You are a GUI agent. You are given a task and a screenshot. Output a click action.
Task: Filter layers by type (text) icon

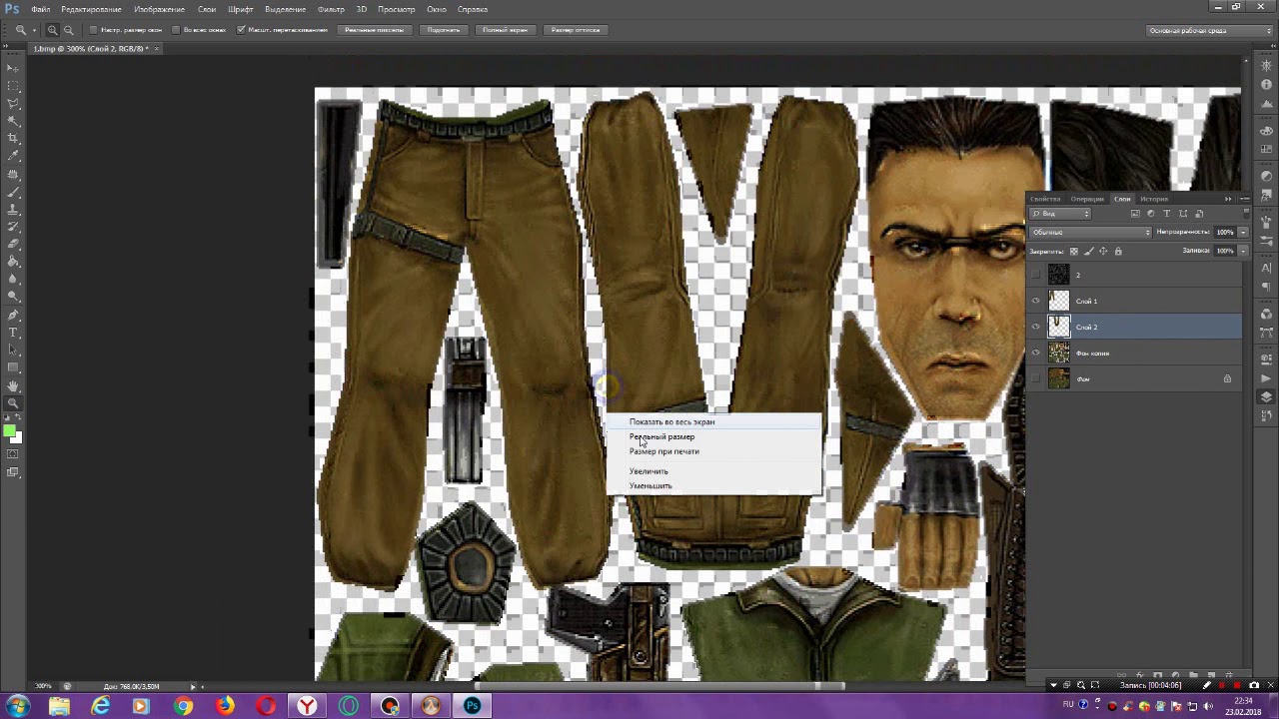pyautogui.click(x=1167, y=214)
